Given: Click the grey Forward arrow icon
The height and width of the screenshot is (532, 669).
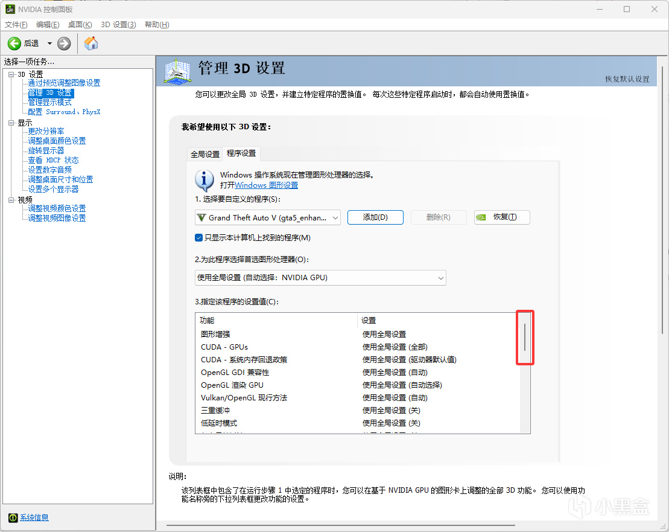Looking at the screenshot, I should click(x=64, y=43).
